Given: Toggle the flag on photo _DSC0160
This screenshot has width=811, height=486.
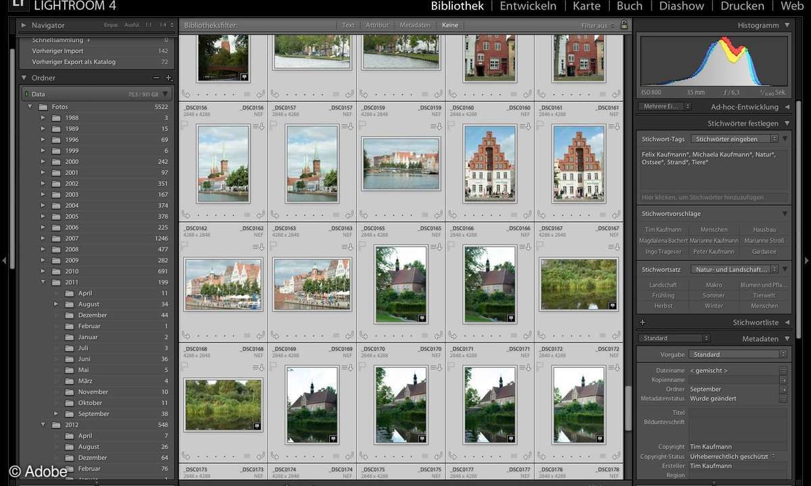Looking at the screenshot, I should (450, 125).
